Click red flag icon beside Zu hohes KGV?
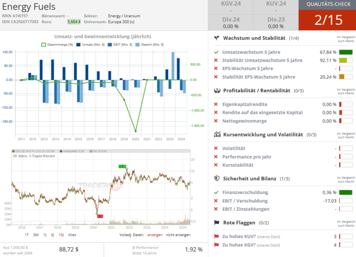 click(217, 245)
